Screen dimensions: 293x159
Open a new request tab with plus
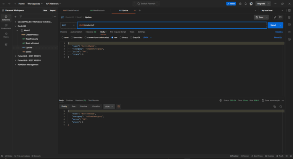pos(140,10)
